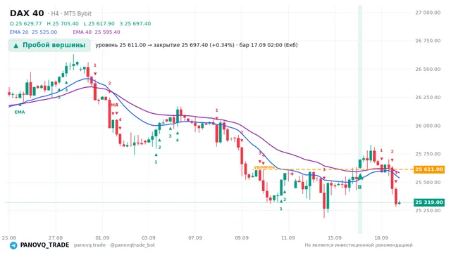The height and width of the screenshot is (253, 451).
Task: Click the Telegram icon beside PANOVQ_TRADE
Action: [13, 245]
